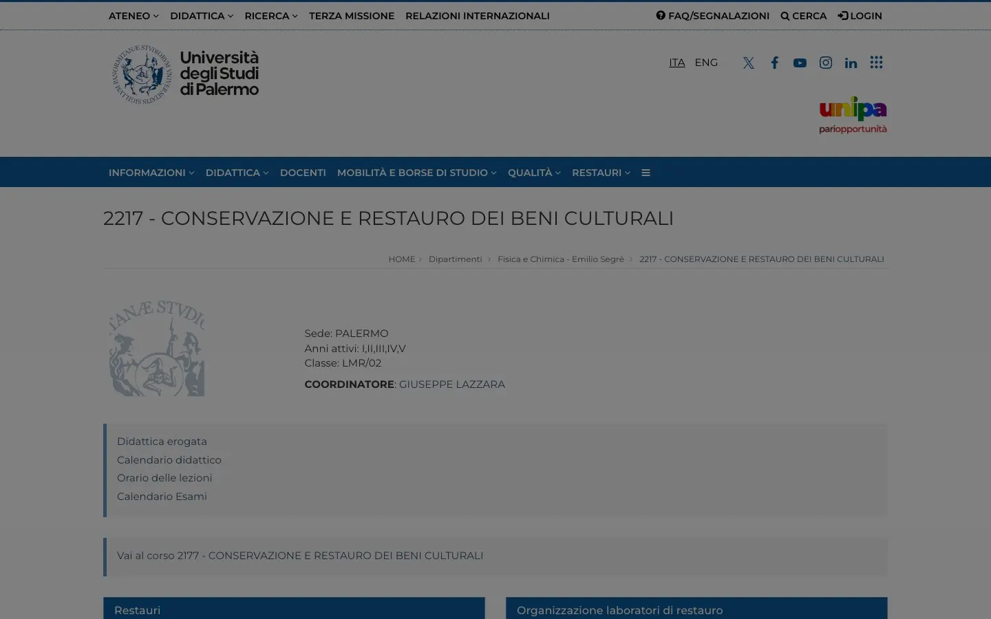Open Calendario Esami link
This screenshot has width=991, height=619.
[x=162, y=497]
